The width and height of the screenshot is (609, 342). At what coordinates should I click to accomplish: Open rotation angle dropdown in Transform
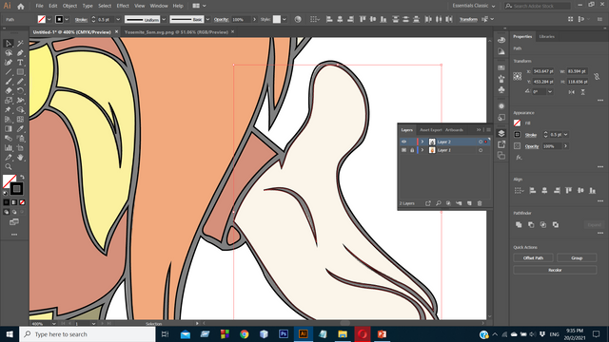coord(550,92)
